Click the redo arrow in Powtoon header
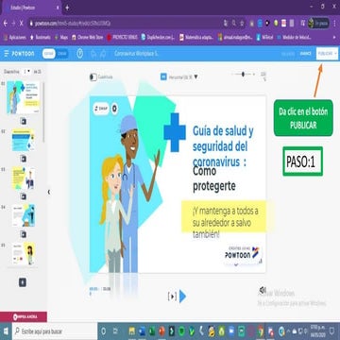This screenshot has height=340, width=340. pyautogui.click(x=103, y=54)
